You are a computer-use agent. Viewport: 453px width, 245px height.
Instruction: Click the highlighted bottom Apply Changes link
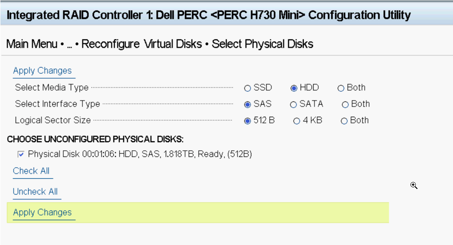tap(43, 212)
